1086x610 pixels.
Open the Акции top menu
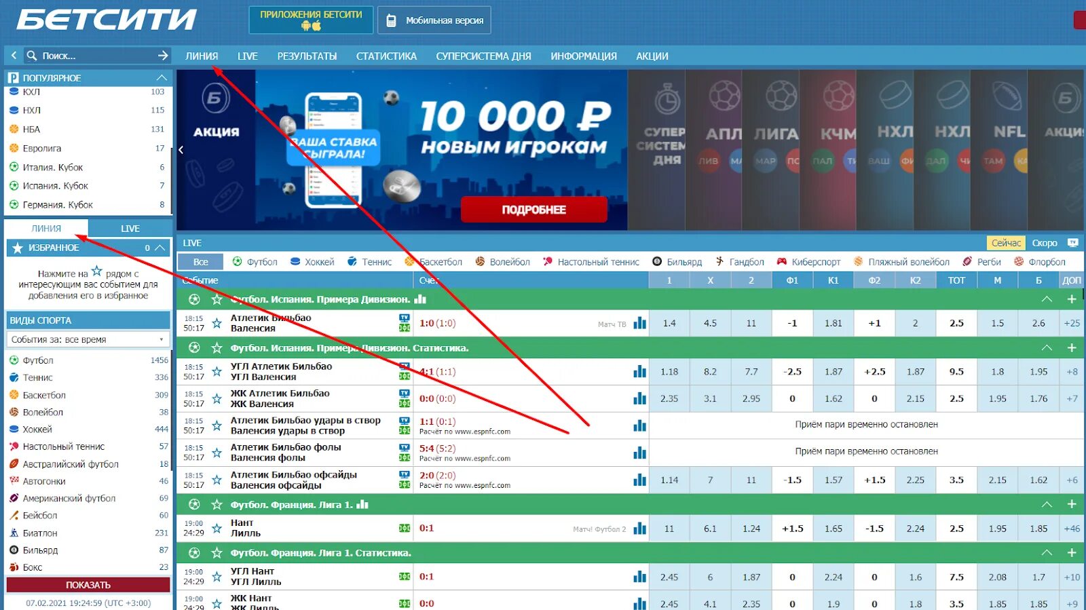[652, 56]
